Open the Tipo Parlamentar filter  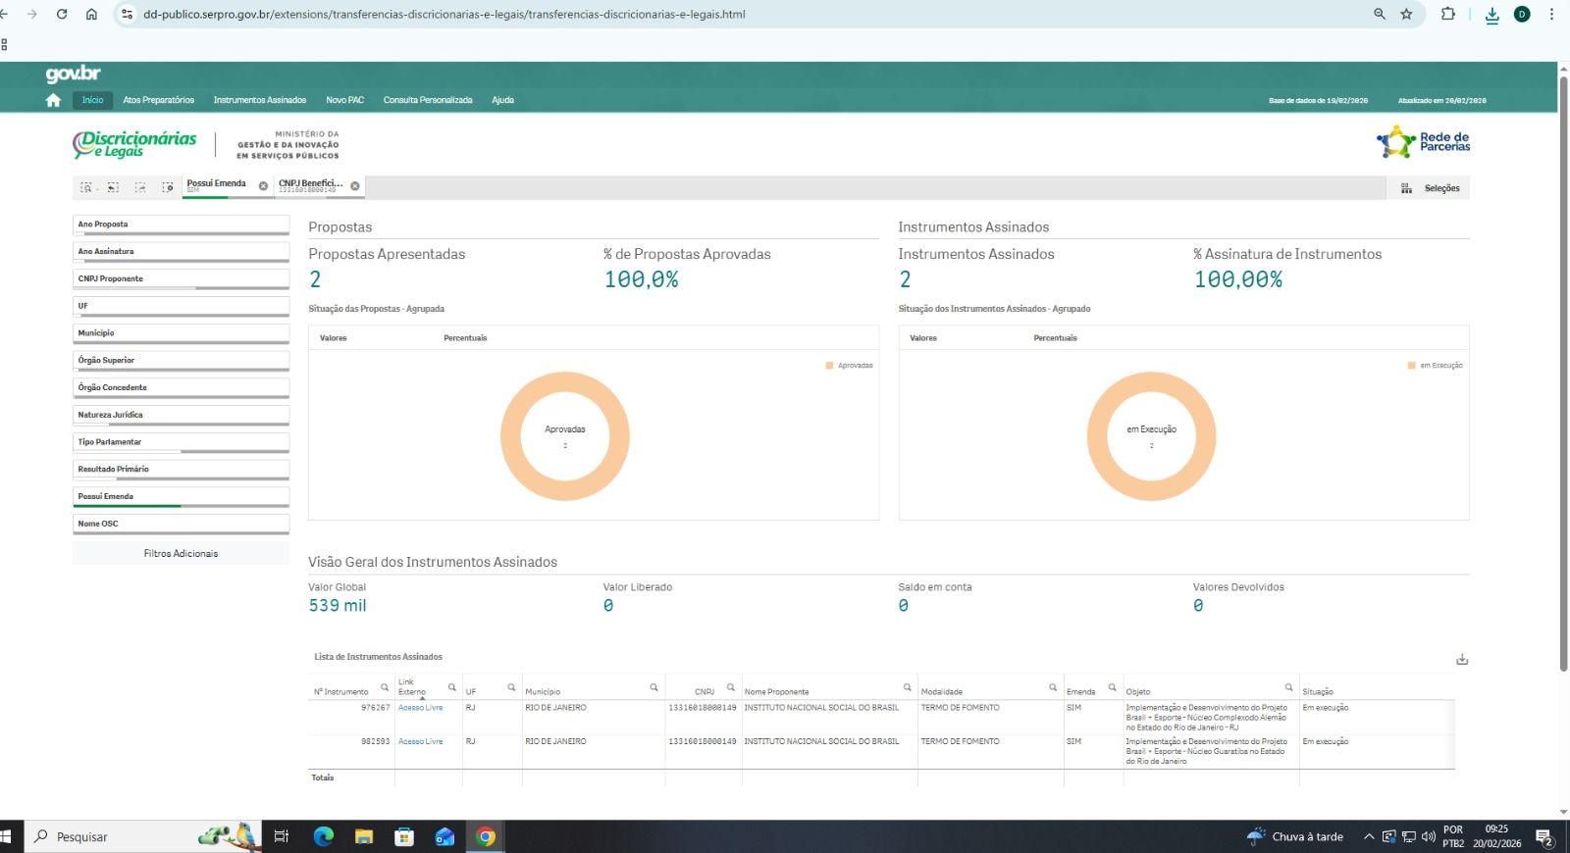(x=181, y=442)
